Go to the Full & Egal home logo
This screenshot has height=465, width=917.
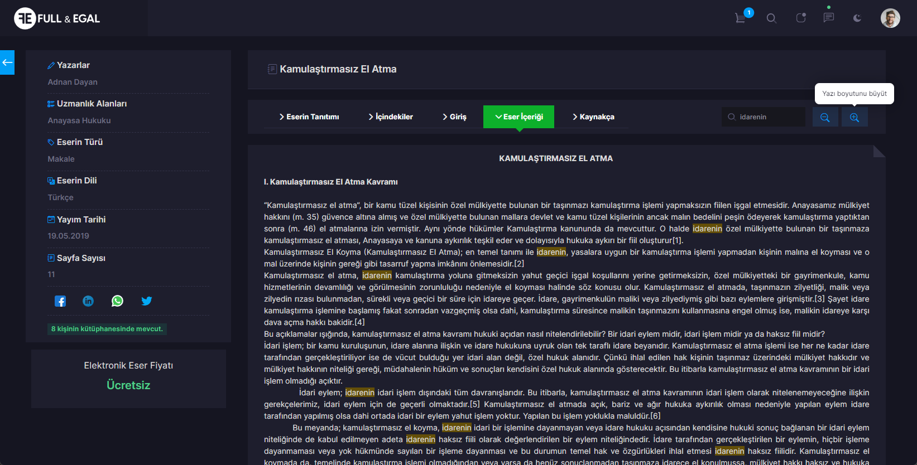(57, 18)
